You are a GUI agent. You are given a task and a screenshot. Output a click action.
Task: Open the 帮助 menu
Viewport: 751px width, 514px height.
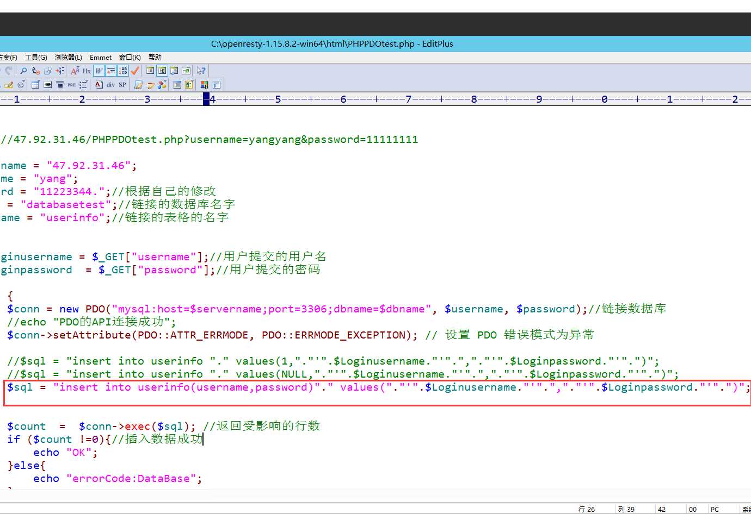pyautogui.click(x=155, y=57)
